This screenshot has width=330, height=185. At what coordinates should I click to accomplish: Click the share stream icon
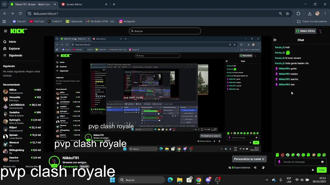pos(255,168)
